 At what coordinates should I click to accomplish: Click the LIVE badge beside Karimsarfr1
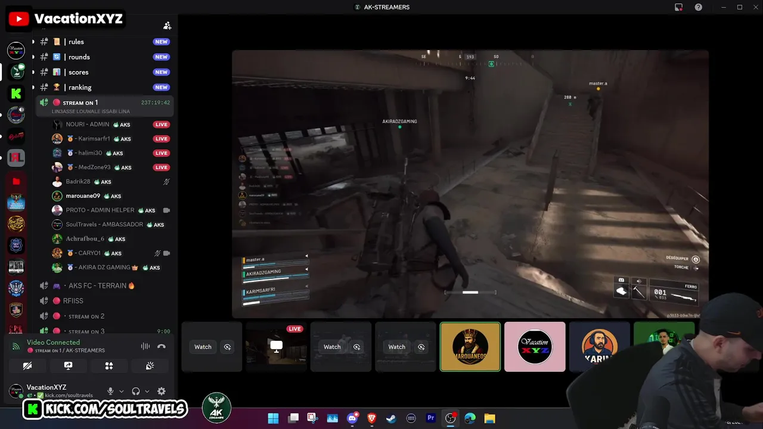161,139
